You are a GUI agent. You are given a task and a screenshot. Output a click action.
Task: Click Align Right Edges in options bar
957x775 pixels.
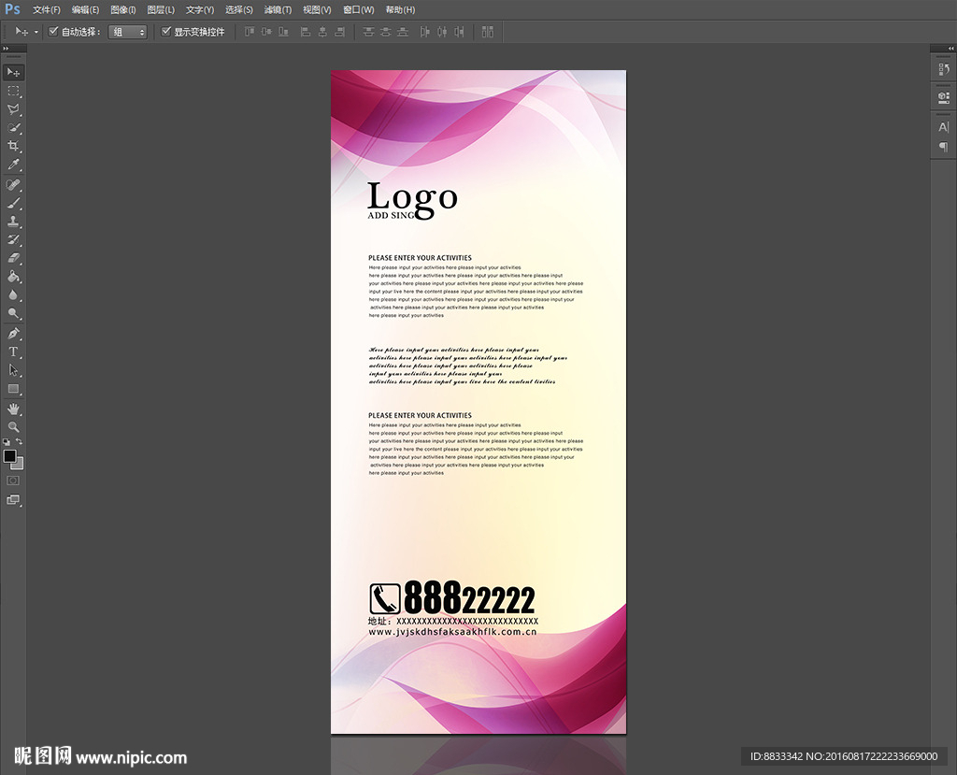tap(340, 32)
